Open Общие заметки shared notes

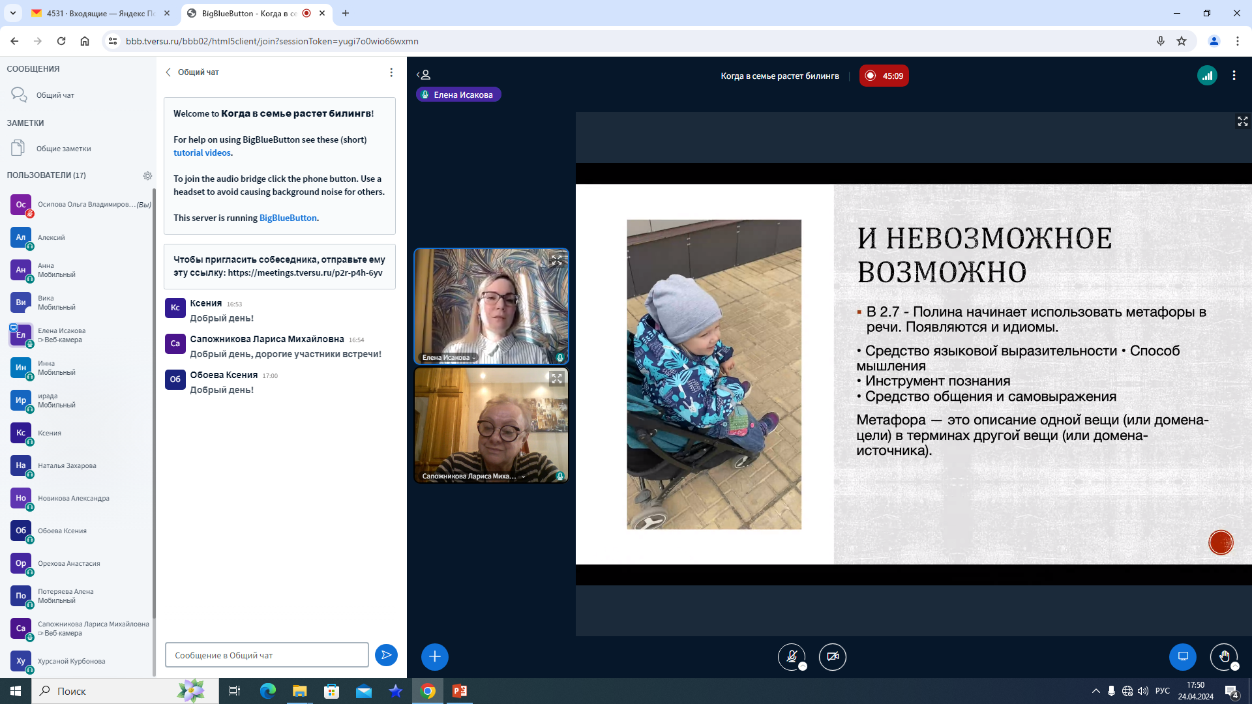(x=63, y=149)
